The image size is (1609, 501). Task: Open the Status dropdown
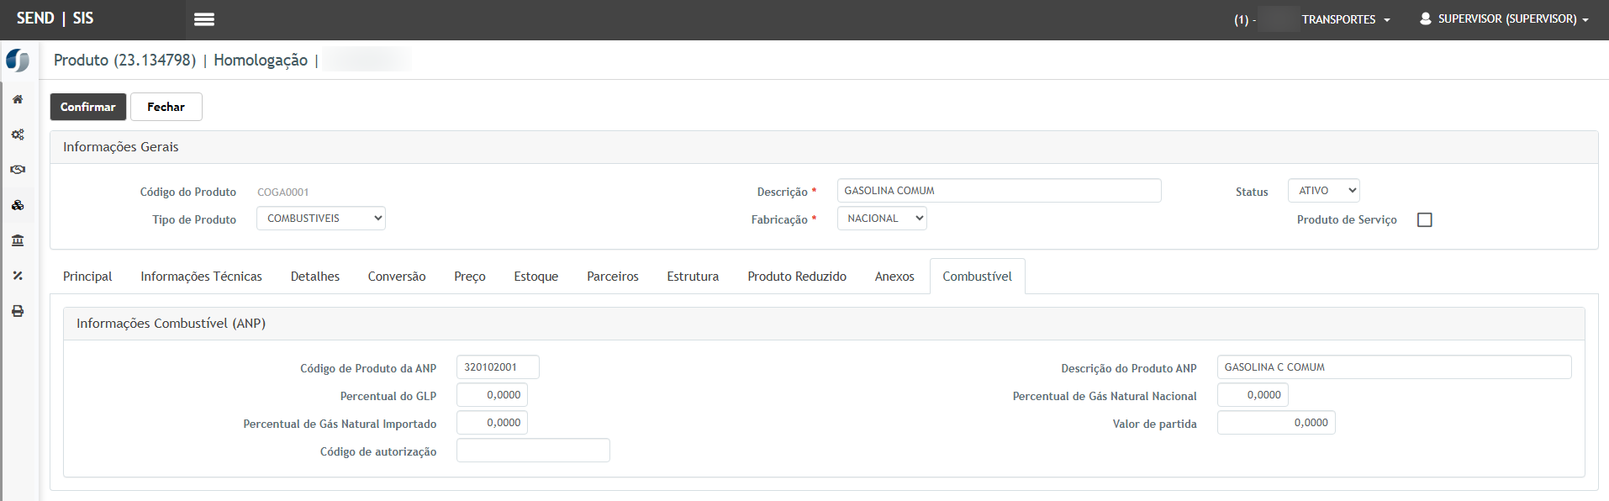1323,191
